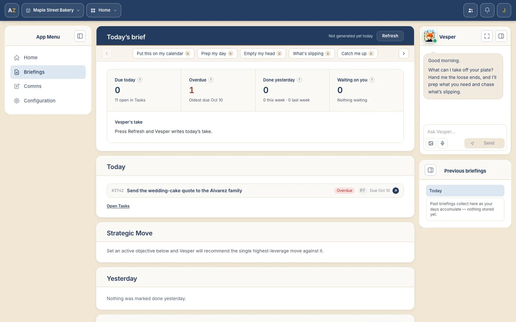Follow the Open Tasks link
Screen dimensions: 516x322
click(x=118, y=206)
